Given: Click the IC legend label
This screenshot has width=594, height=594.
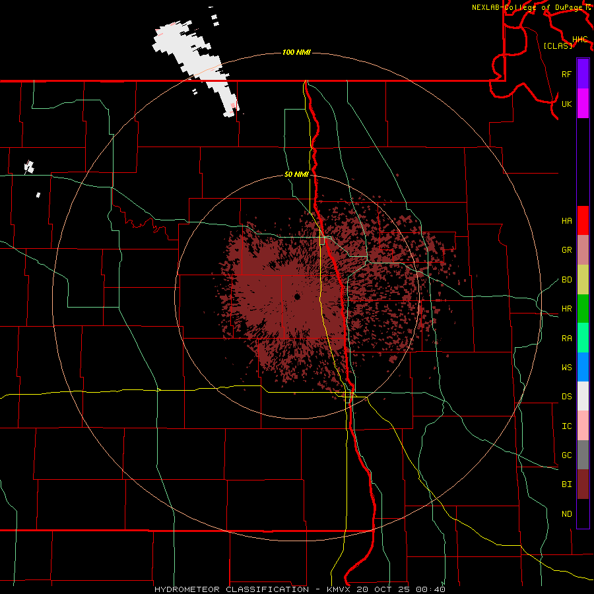Looking at the screenshot, I should point(566,426).
